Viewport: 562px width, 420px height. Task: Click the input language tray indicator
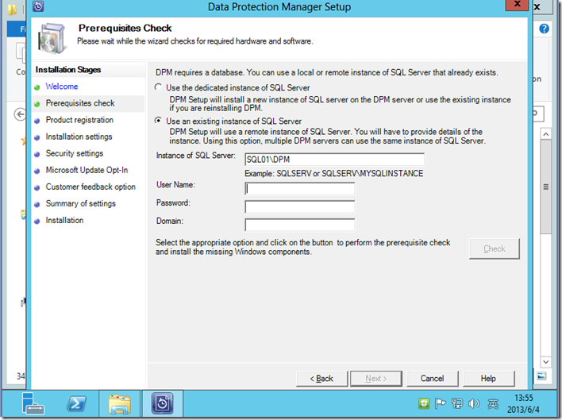pyautogui.click(x=492, y=404)
